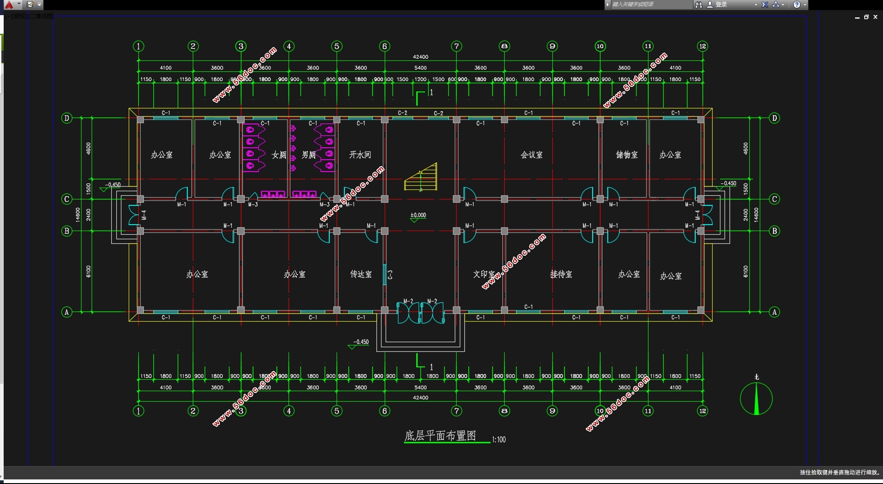
Task: Expand the search box arrow
Action: tap(608, 5)
